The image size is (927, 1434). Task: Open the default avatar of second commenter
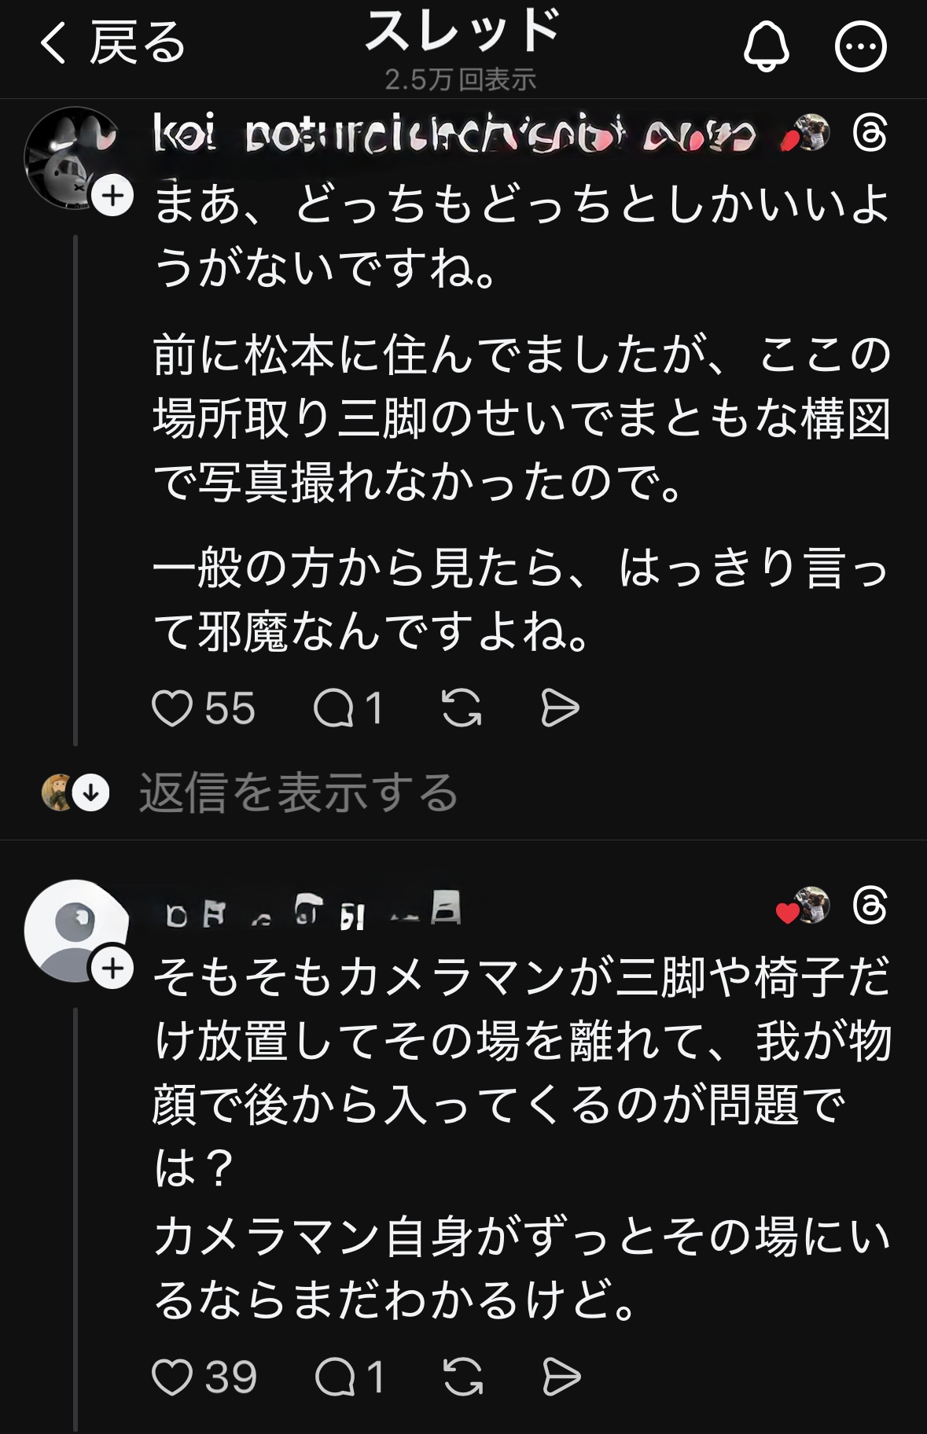click(73, 928)
